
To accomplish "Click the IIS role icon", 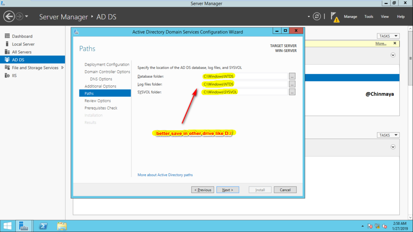I will click(7, 75).
